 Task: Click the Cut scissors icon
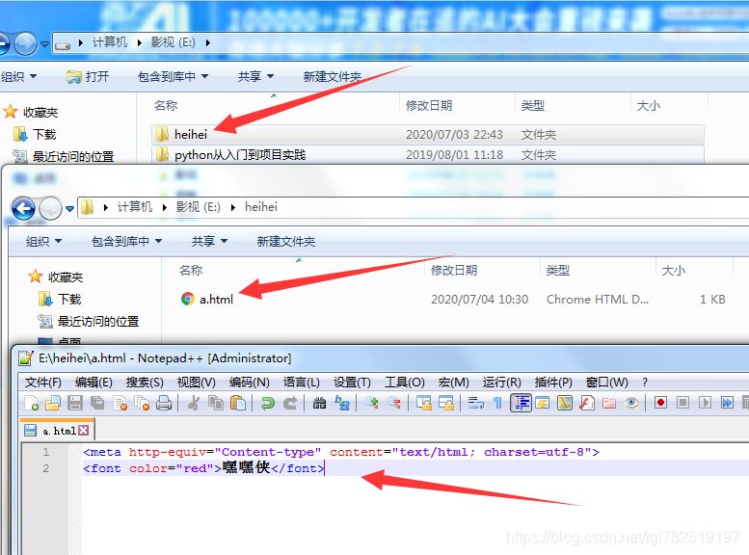[193, 403]
